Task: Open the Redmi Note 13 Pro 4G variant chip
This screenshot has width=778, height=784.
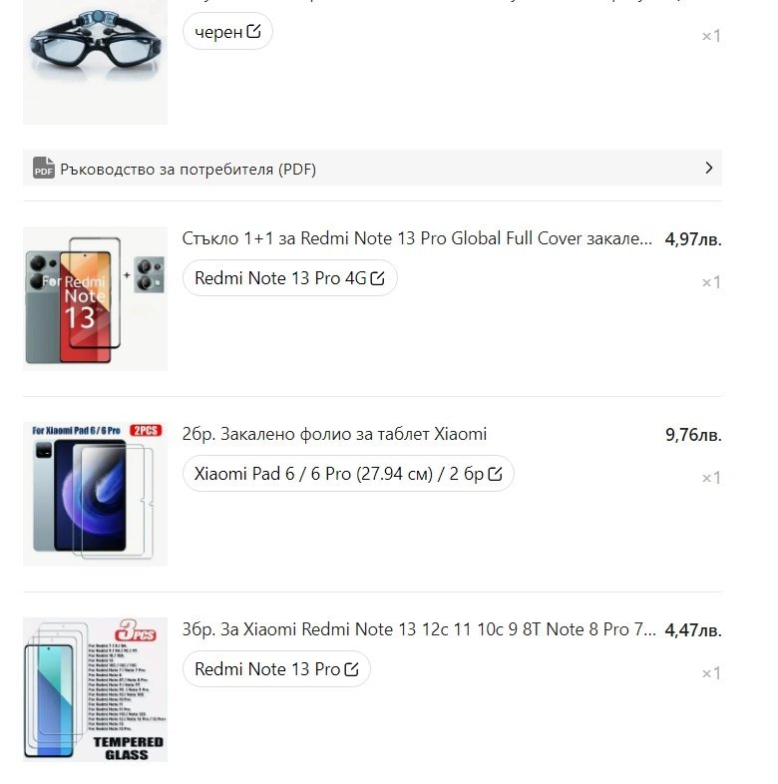Action: [290, 278]
